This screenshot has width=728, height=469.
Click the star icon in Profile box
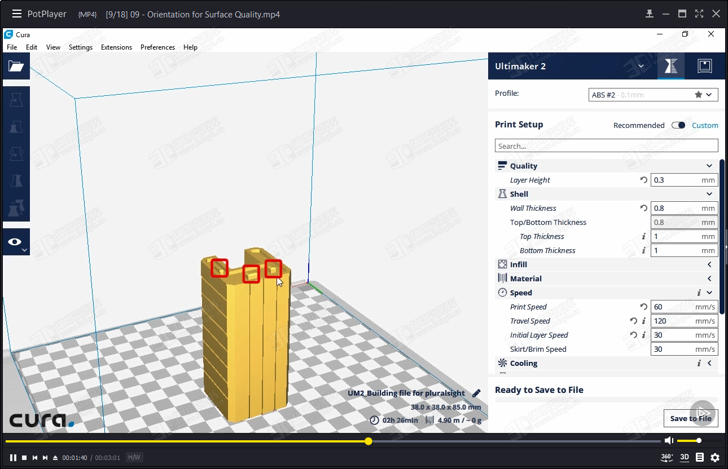(698, 95)
